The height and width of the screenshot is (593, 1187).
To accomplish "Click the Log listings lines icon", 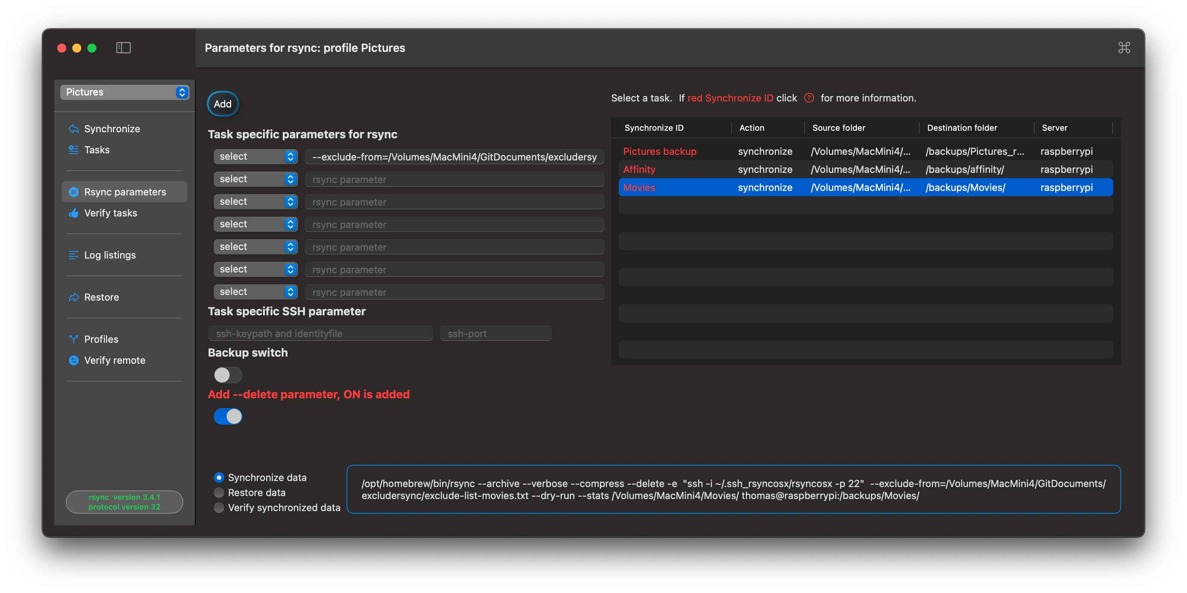I will 74,255.
